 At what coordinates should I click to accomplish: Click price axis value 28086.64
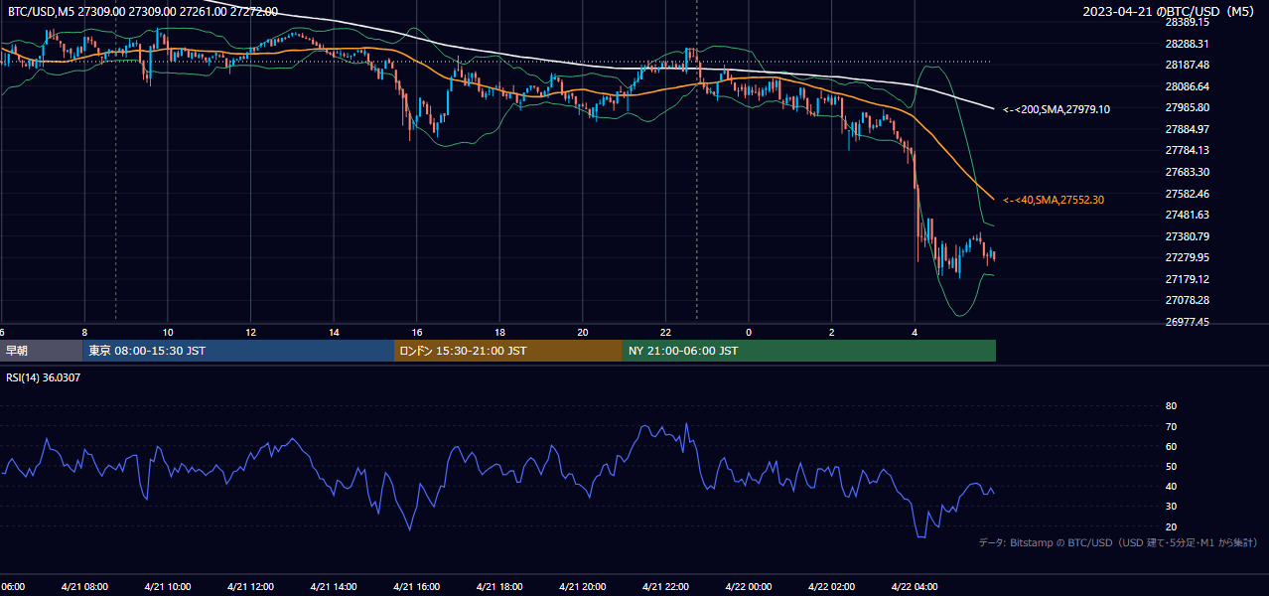1187,86
